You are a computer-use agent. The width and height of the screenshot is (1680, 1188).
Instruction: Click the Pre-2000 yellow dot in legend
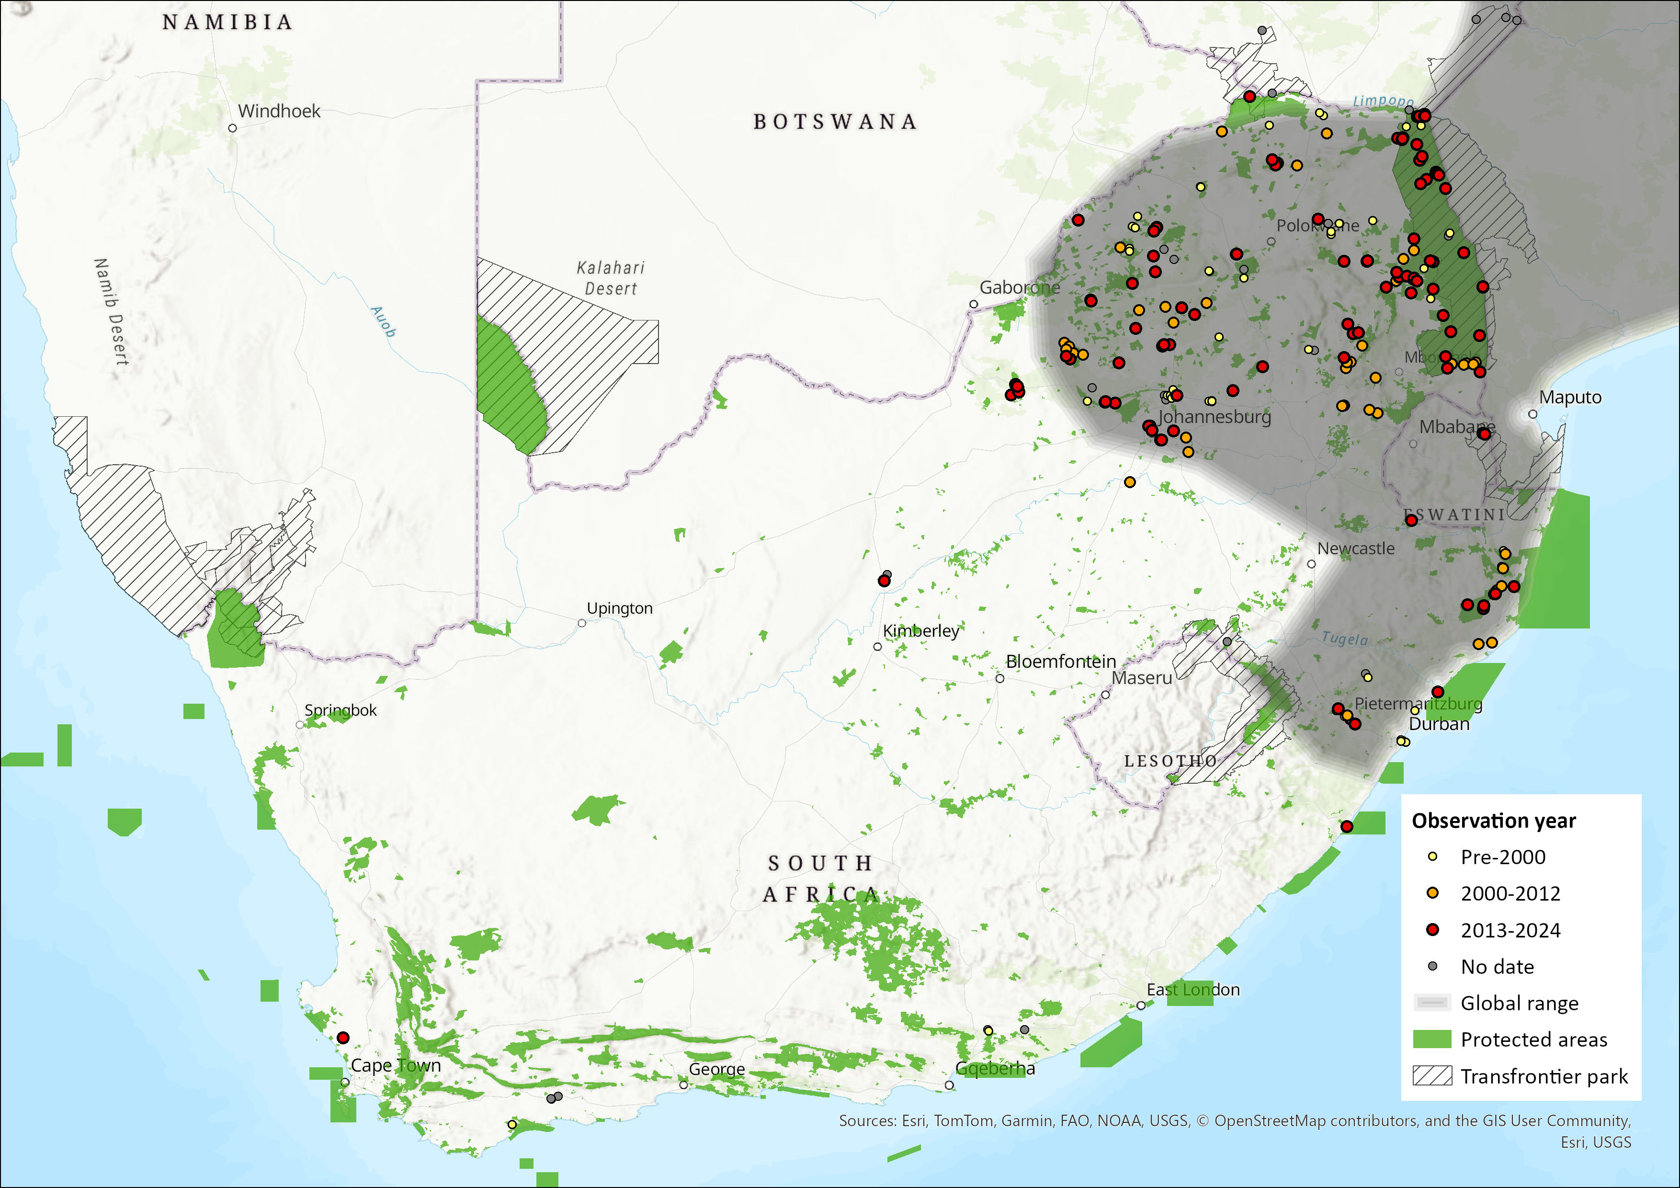click(1433, 857)
